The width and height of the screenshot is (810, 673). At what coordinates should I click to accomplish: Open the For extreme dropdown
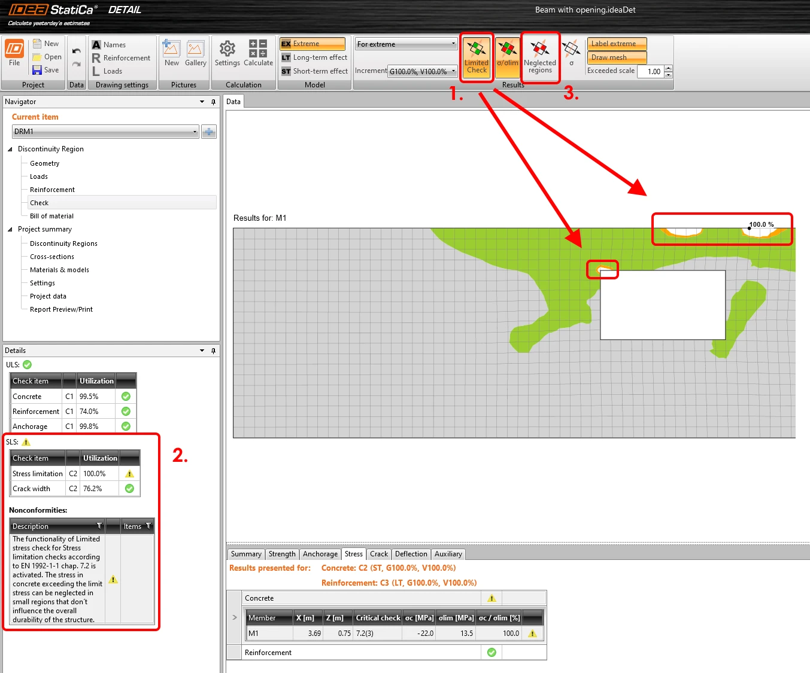pyautogui.click(x=406, y=44)
